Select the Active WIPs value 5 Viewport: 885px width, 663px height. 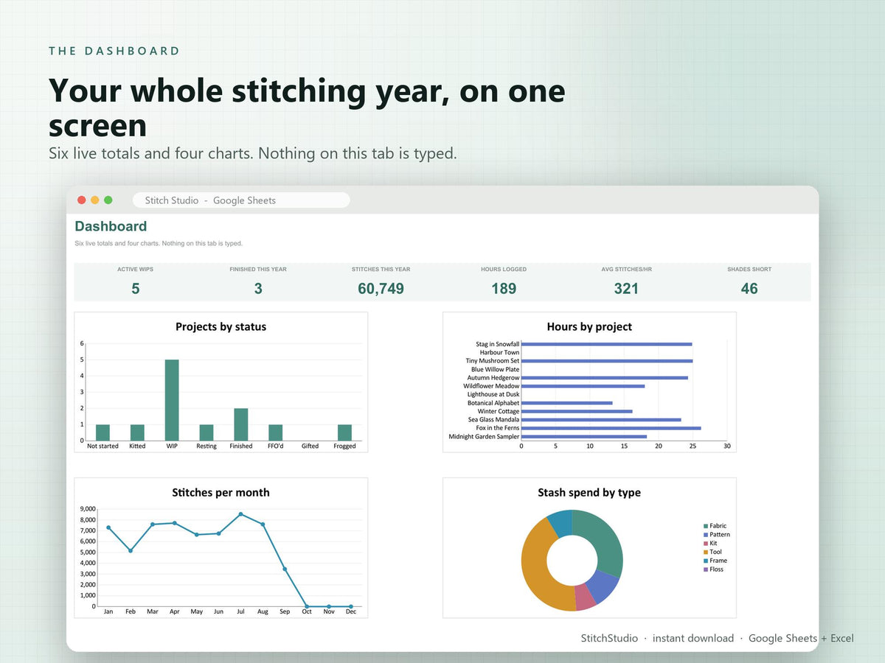[136, 289]
